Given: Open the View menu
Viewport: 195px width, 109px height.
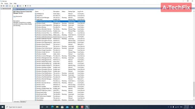Looking at the screenshot, I should 11,3.
